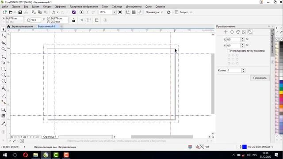The image size is (283, 159).
Task: Click the Position plus icon in Transformations
Action: [x=226, y=32]
